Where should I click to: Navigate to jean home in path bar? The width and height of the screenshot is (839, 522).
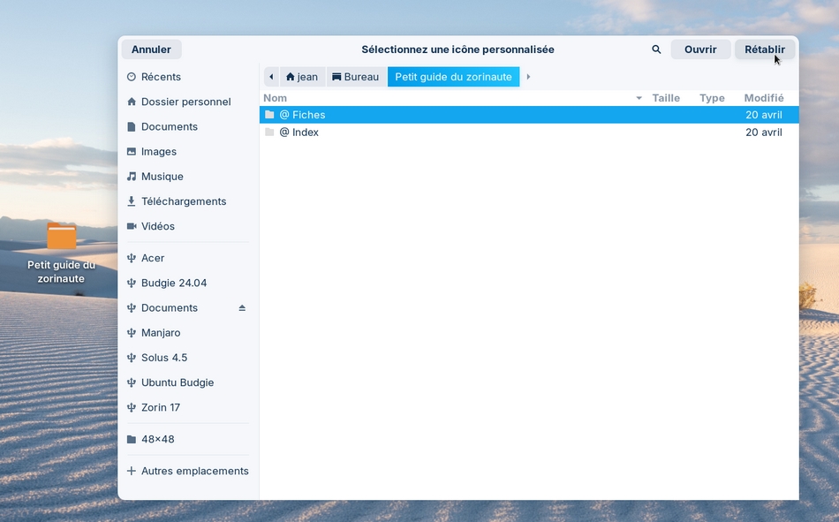[301, 77]
